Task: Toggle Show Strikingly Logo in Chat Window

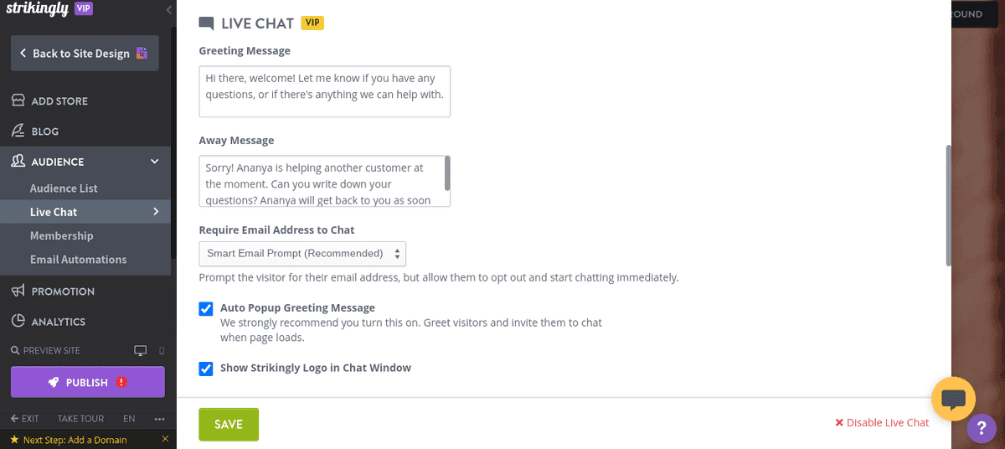Action: (206, 369)
